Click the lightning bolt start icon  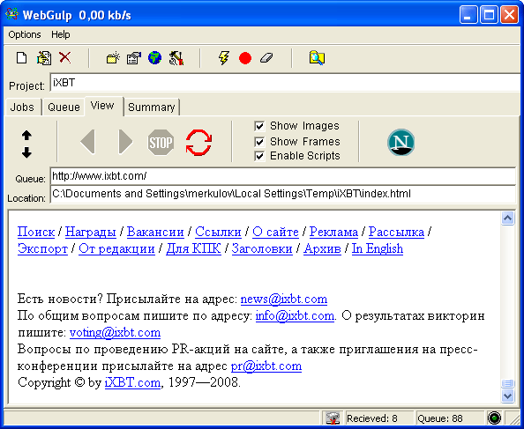[x=224, y=58]
